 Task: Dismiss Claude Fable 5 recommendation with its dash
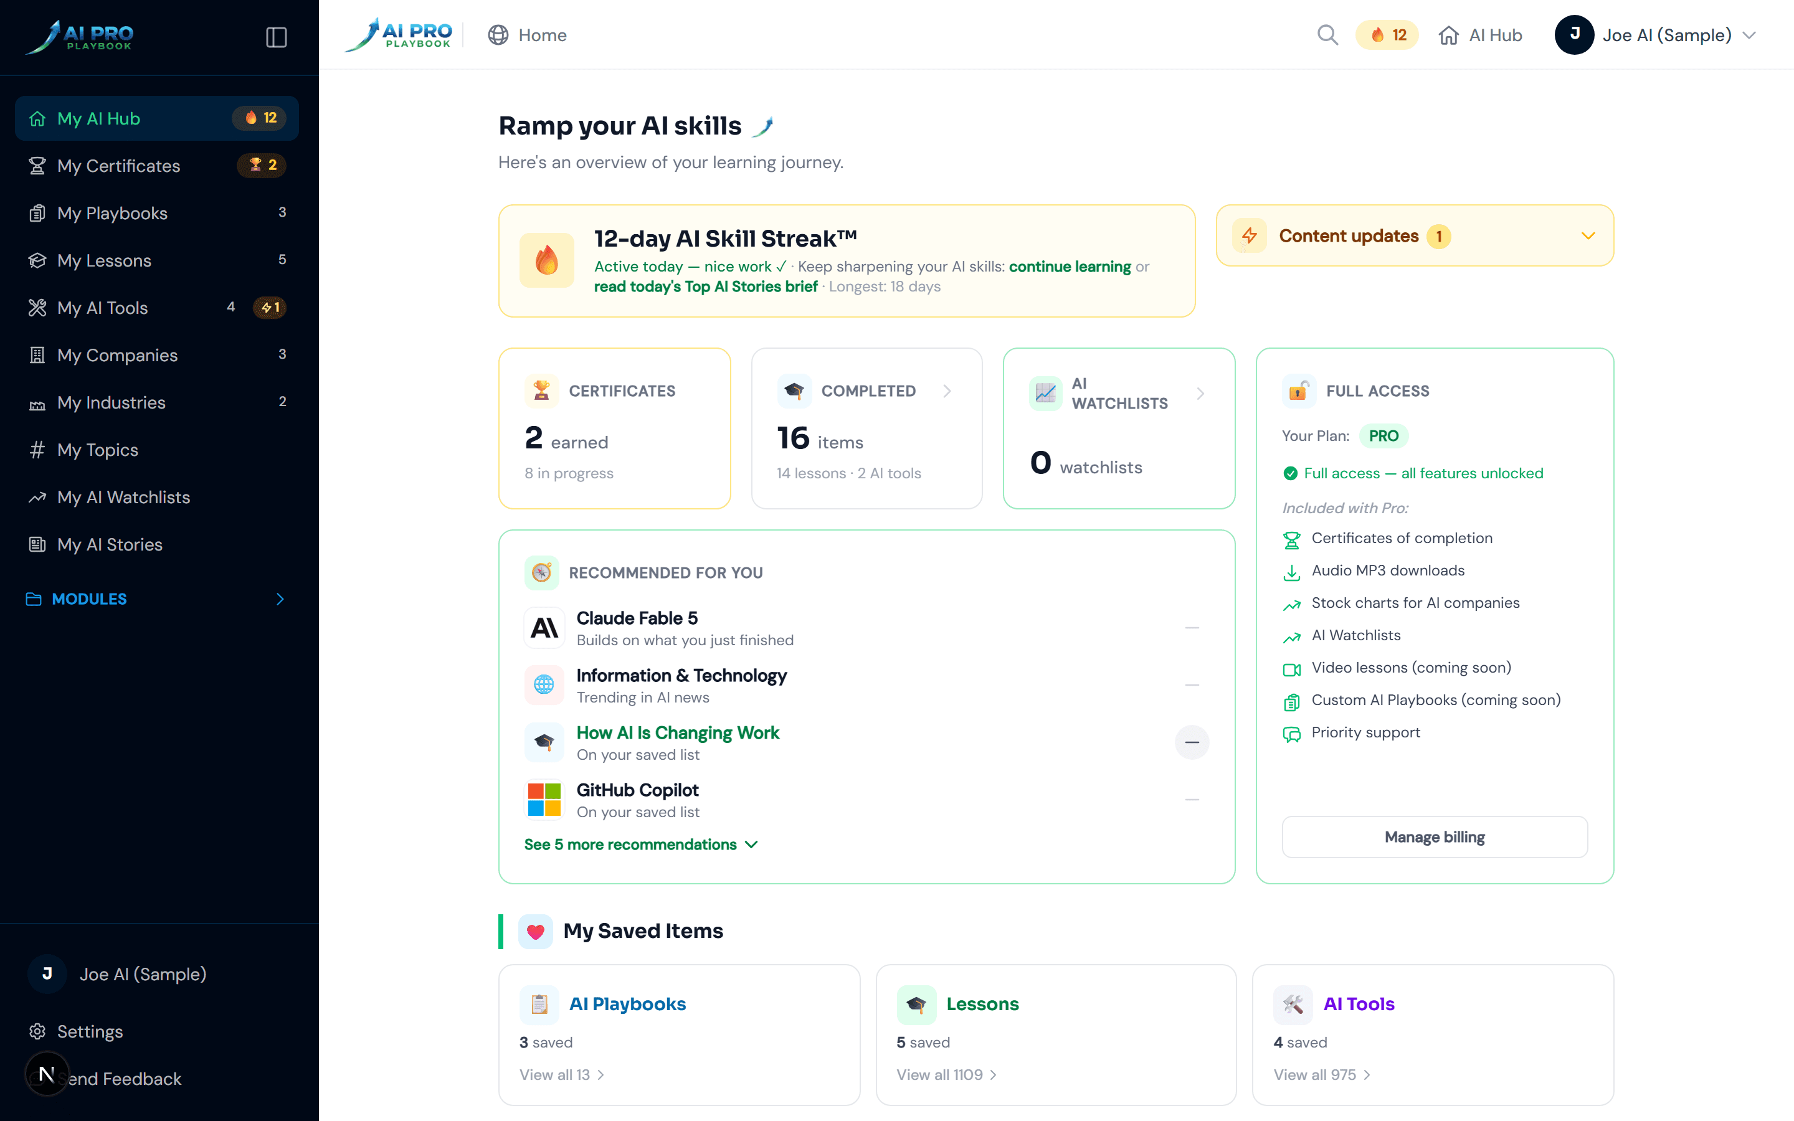(1192, 628)
